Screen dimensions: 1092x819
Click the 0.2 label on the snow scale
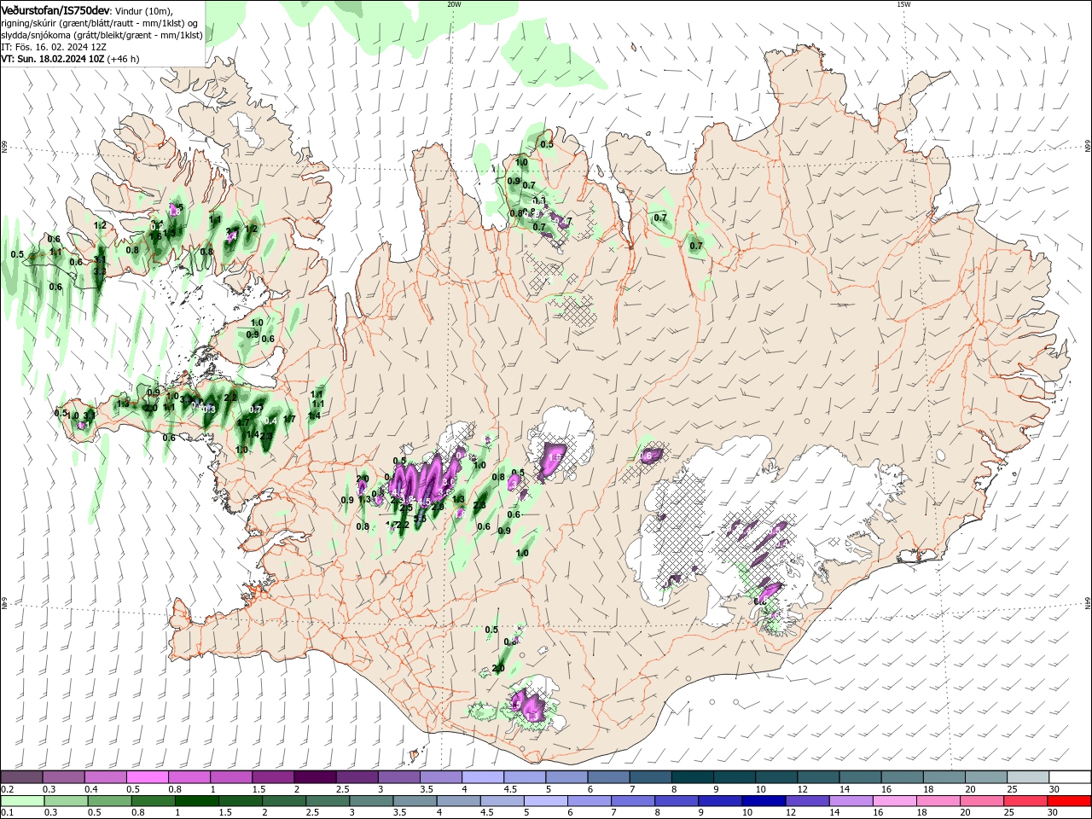7,789
